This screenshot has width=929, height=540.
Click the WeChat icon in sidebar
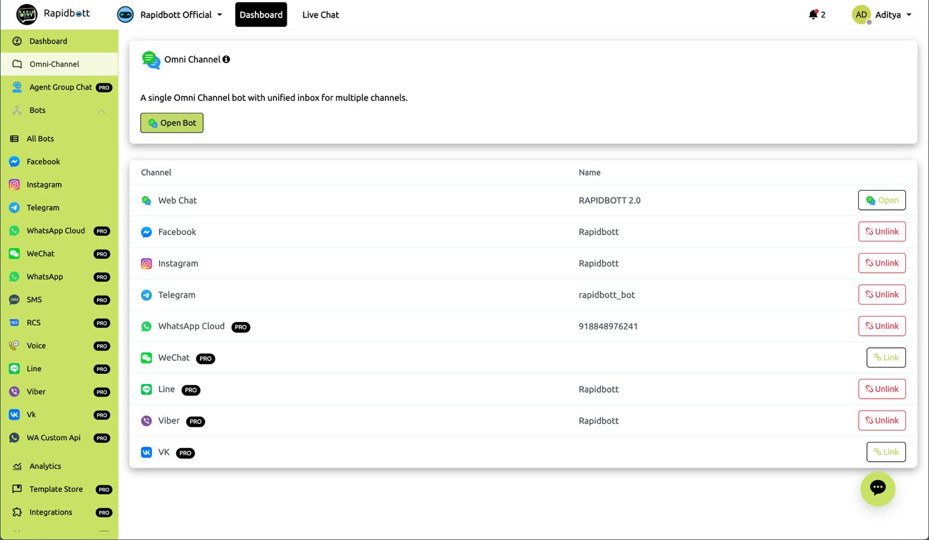15,253
